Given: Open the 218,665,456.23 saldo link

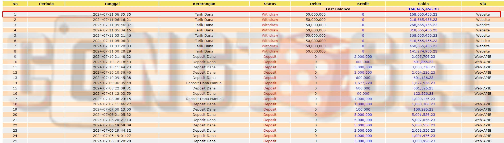Looking at the screenshot, I should (423, 20).
